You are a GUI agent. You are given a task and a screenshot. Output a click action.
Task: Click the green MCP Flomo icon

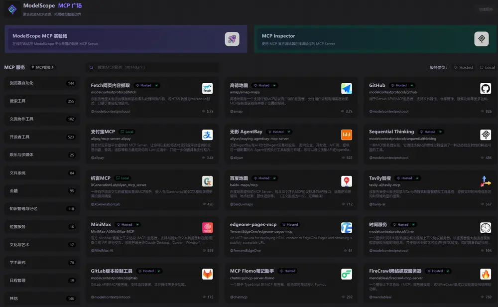[x=347, y=274]
